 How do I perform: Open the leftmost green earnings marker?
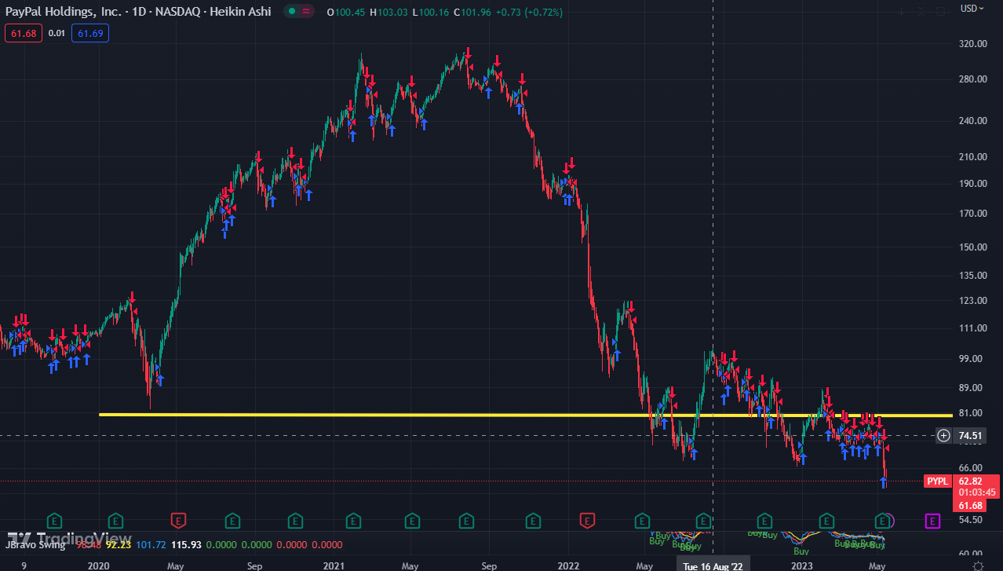click(x=54, y=520)
